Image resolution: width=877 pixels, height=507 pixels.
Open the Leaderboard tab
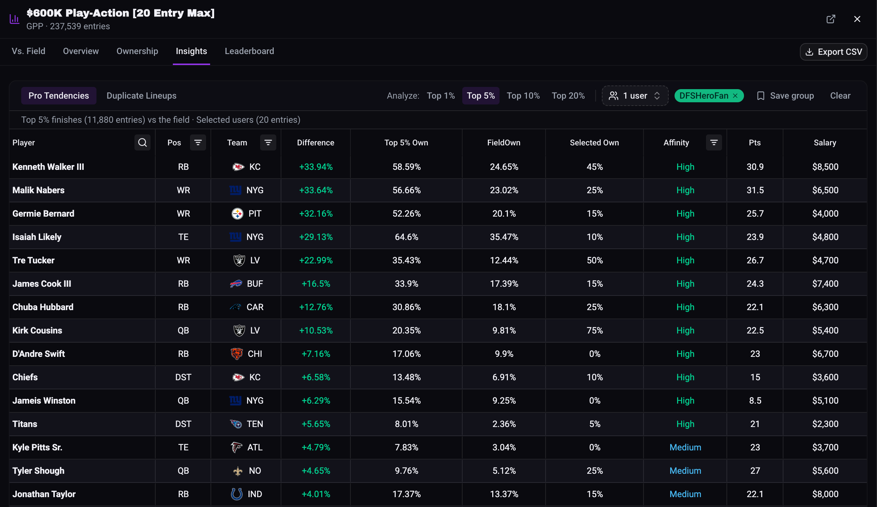pos(250,51)
